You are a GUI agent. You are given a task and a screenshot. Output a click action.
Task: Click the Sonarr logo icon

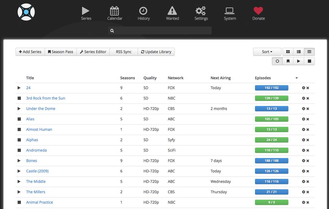pyautogui.click(x=26, y=12)
